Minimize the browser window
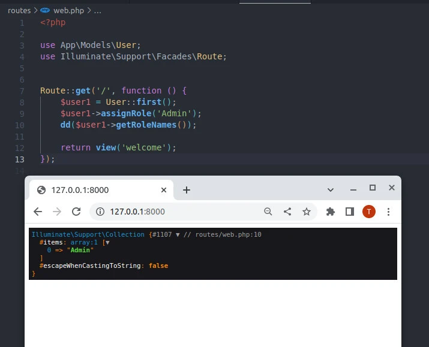 point(353,189)
